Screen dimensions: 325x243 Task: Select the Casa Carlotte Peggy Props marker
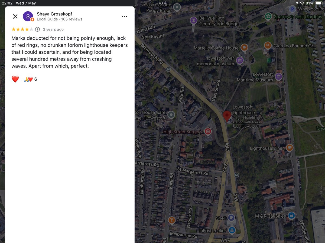coord(177,7)
